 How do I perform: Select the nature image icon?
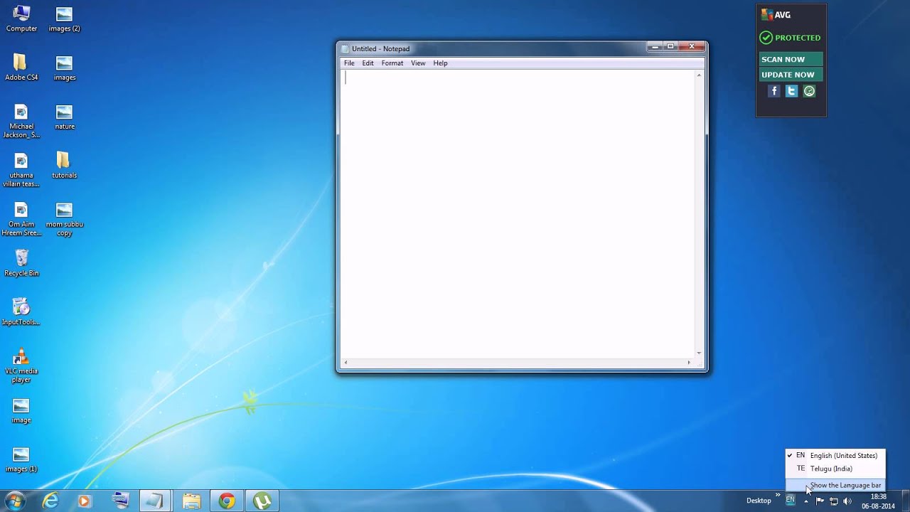64,117
